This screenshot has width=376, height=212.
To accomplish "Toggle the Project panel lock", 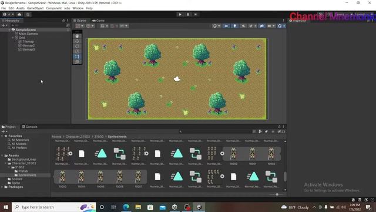I will tap(279, 127).
